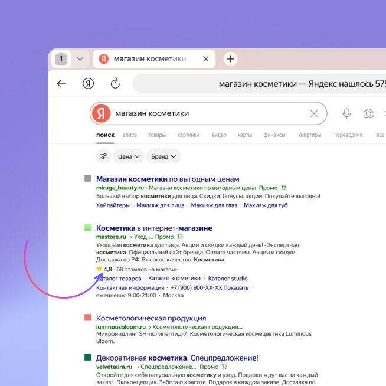Click the cart icon next to velvetaura.ru Промо
The height and width of the screenshot is (386, 386).
pyautogui.click(x=224, y=367)
